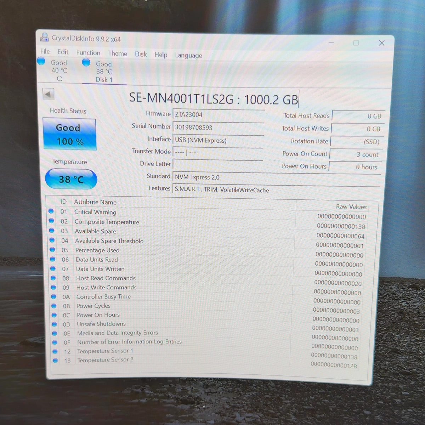Select the Disk 1 tab
The width and height of the screenshot is (425, 425).
click(104, 72)
